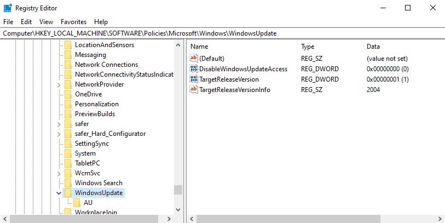Open the File menu
The image size is (445, 223).
click(8, 22)
